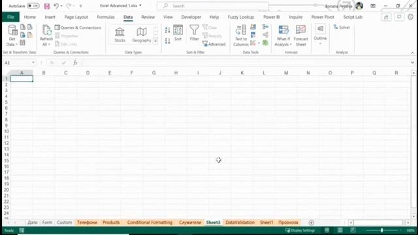
Task: Click the Insert Function fx icon
Action: tap(76, 63)
